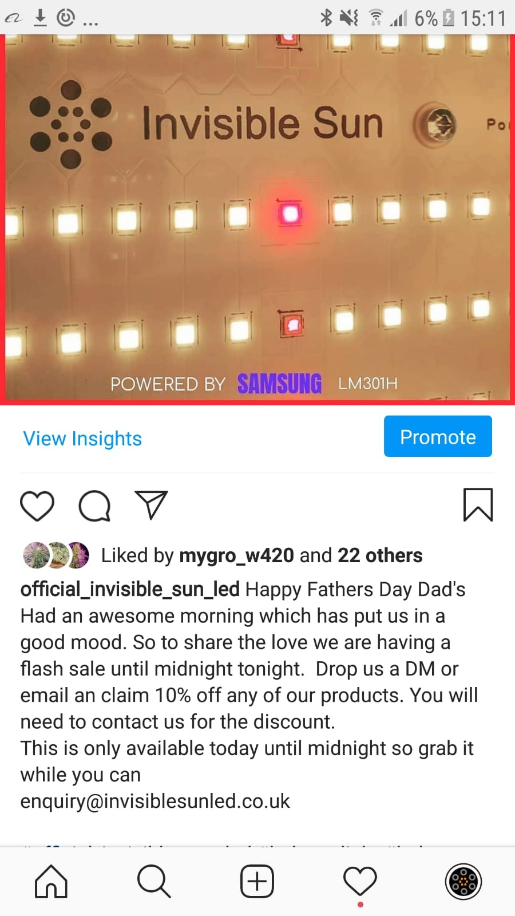The height and width of the screenshot is (916, 515).
Task: Tap the status bar clock 15:11
Action: tap(484, 18)
